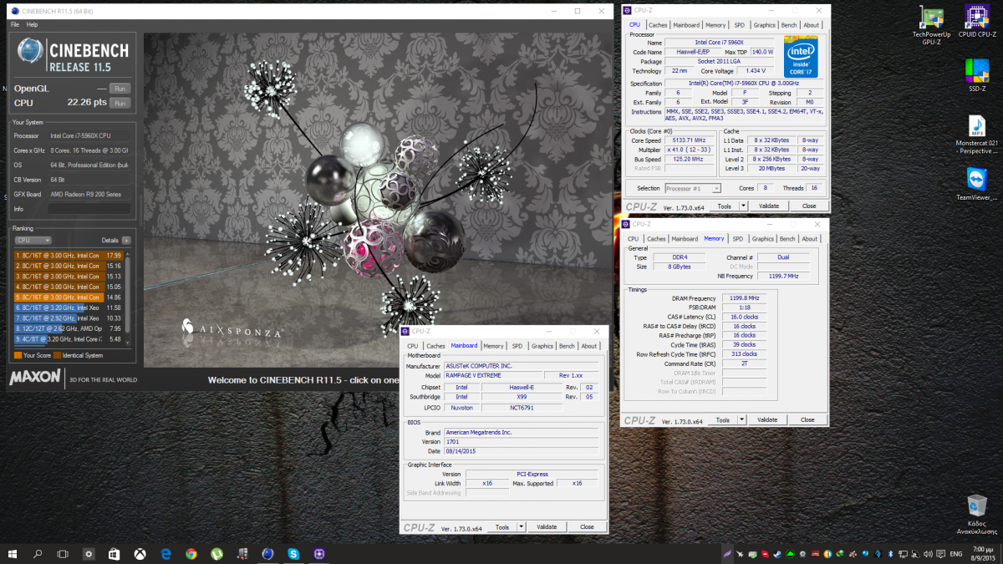Expand the ranking Details arrow button
The height and width of the screenshot is (564, 1003).
pos(128,241)
